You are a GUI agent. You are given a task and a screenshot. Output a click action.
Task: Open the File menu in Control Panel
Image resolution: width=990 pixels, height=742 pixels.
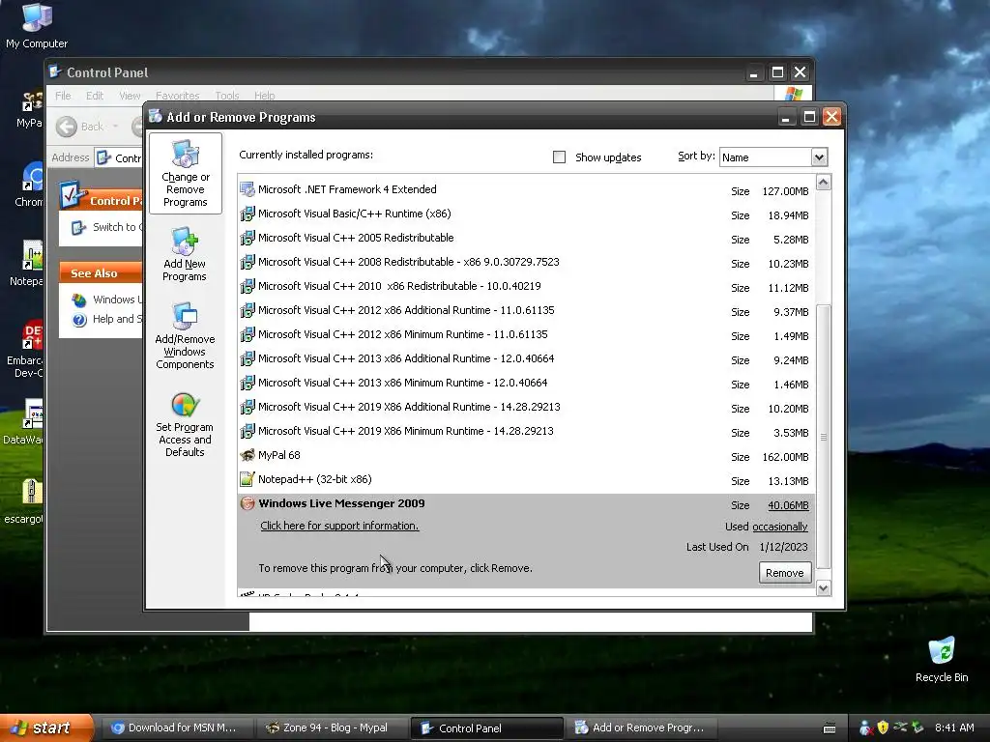click(63, 96)
